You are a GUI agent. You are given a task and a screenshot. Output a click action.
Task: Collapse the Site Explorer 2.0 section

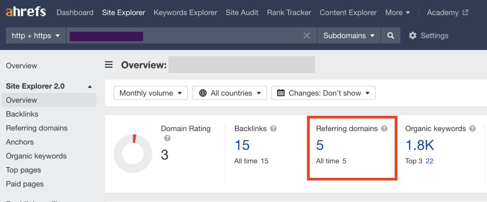click(90, 86)
